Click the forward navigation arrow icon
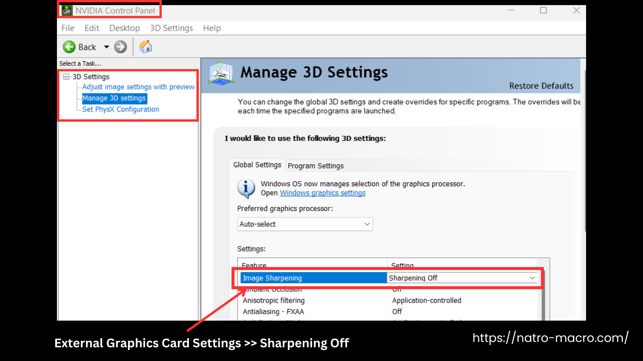This screenshot has height=361, width=643. point(120,47)
